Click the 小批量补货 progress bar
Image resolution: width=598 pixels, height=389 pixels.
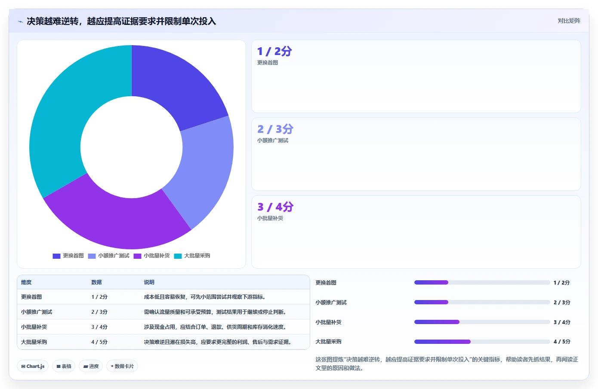click(x=482, y=322)
